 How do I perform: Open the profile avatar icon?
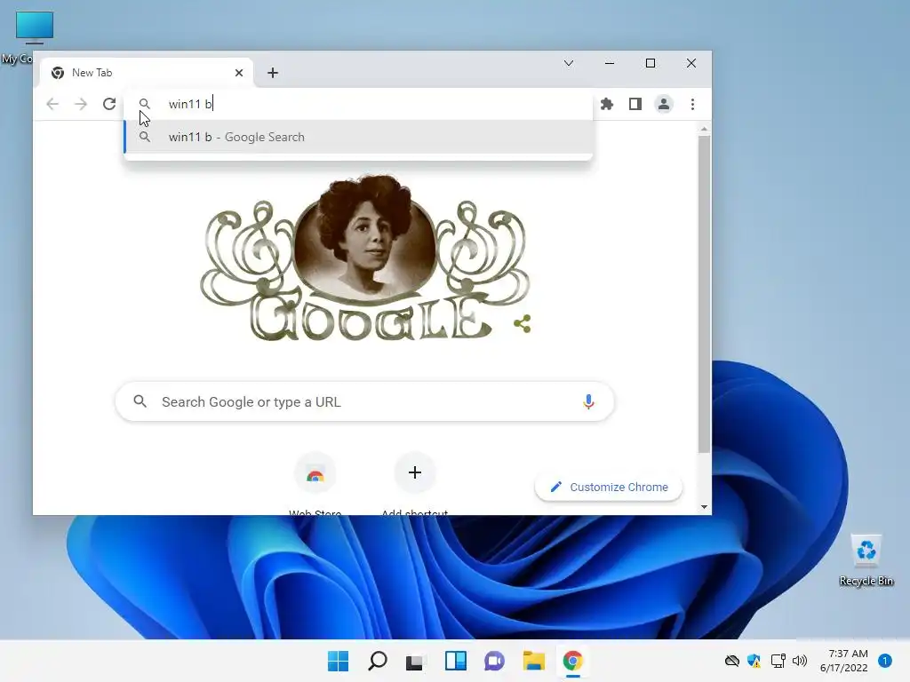tap(663, 104)
